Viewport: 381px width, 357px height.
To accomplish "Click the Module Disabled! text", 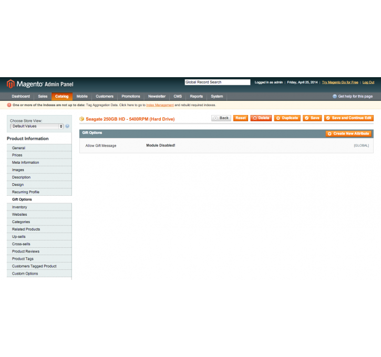I will (x=161, y=145).
